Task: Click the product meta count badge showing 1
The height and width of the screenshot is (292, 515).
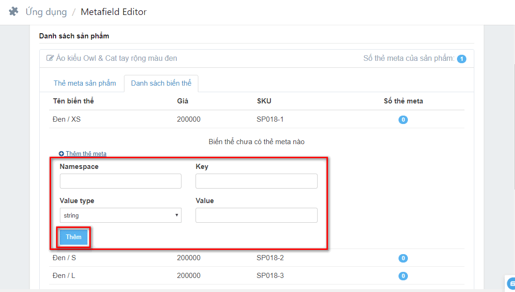Action: tap(461, 59)
